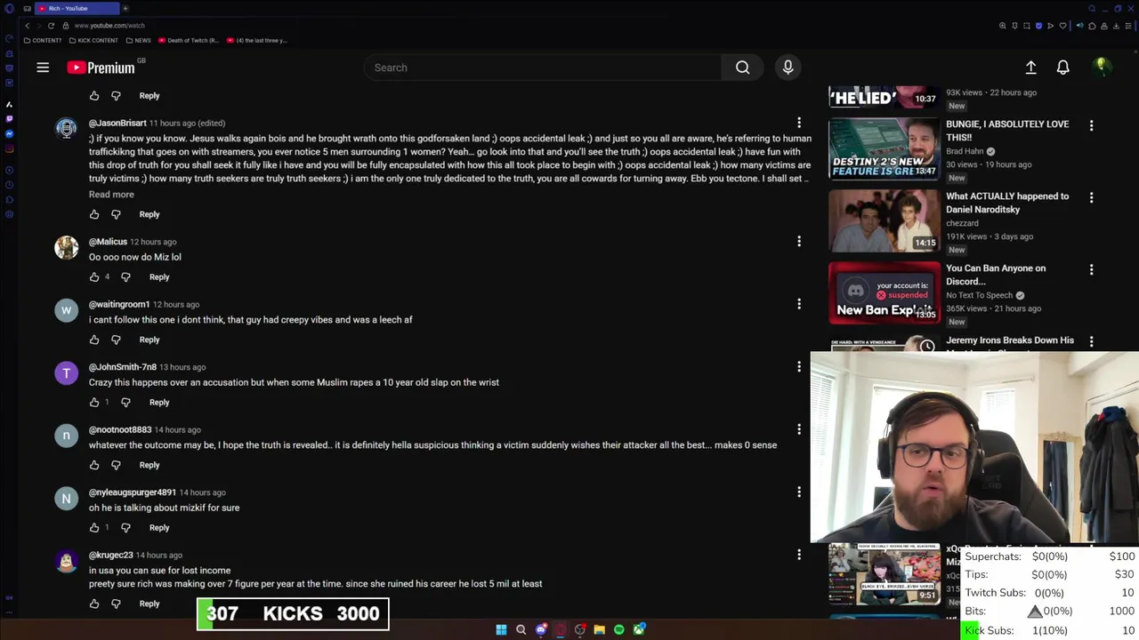
Task: Open the YouTube guide hamburger menu
Action: (x=43, y=68)
